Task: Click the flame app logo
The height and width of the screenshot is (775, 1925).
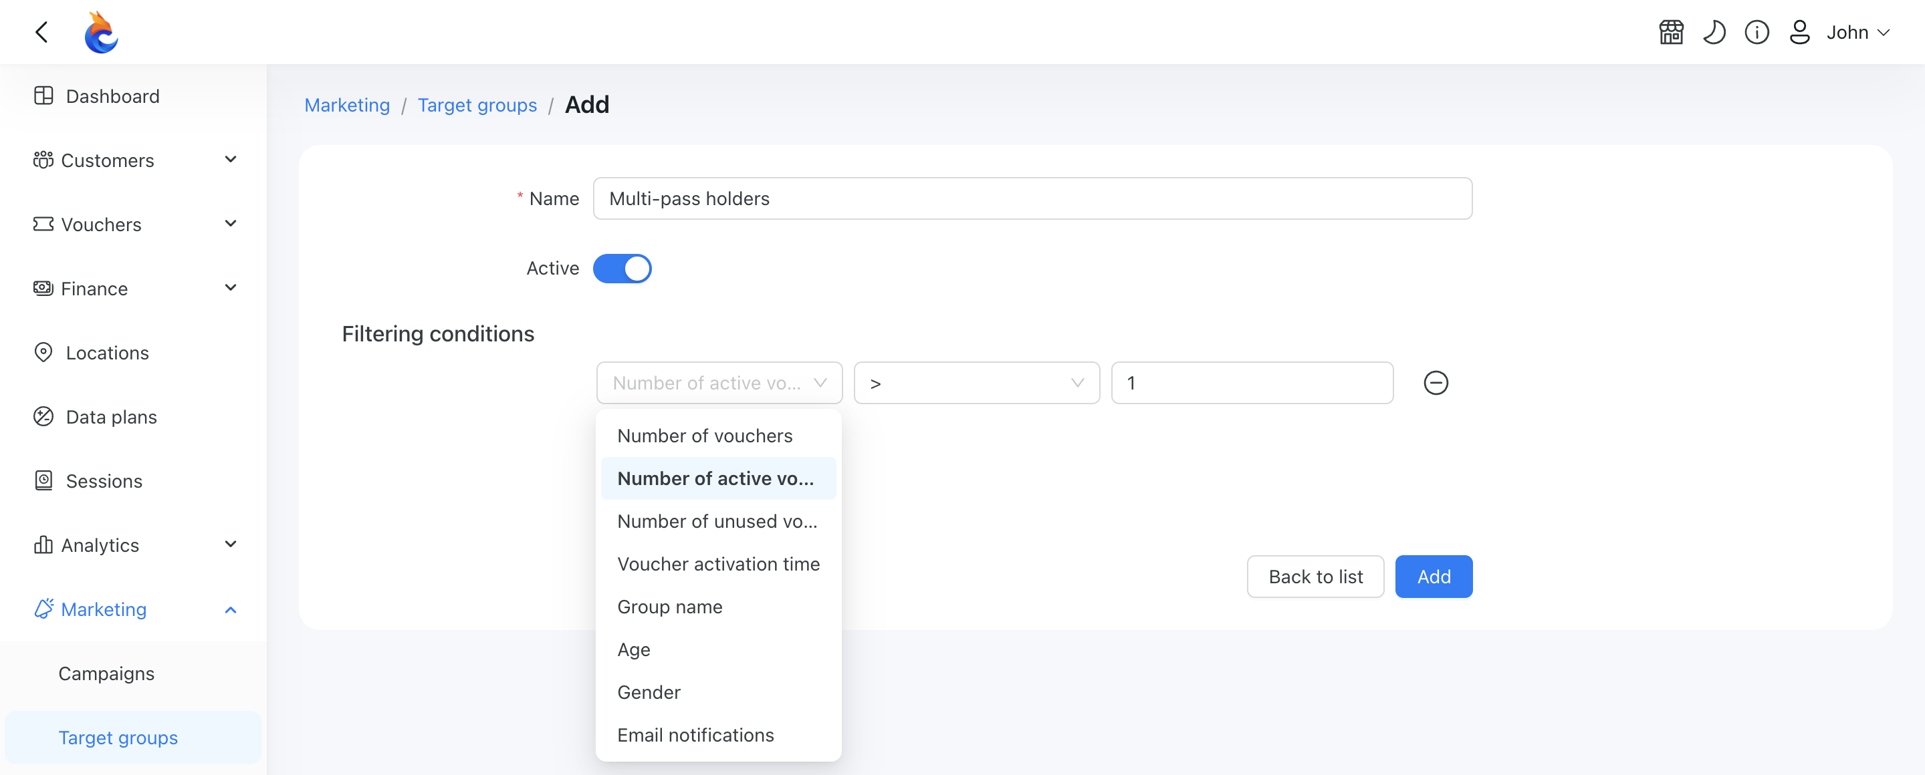Action: [101, 32]
